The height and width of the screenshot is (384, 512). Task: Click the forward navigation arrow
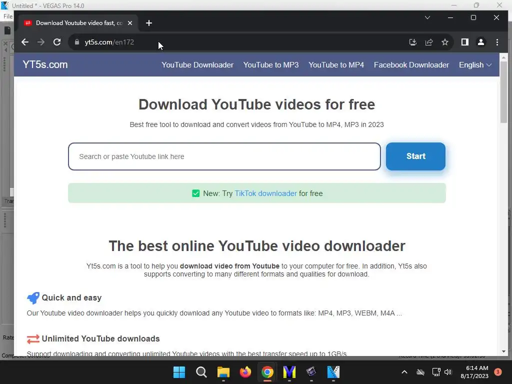click(x=41, y=42)
